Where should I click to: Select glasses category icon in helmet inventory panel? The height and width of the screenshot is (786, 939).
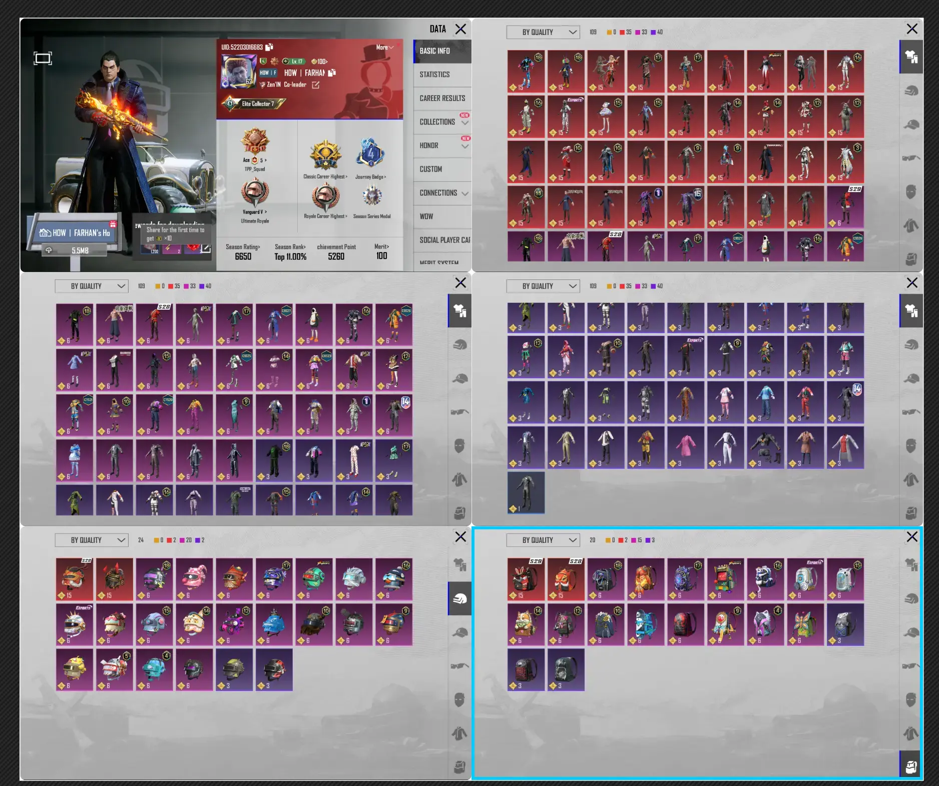459,666
